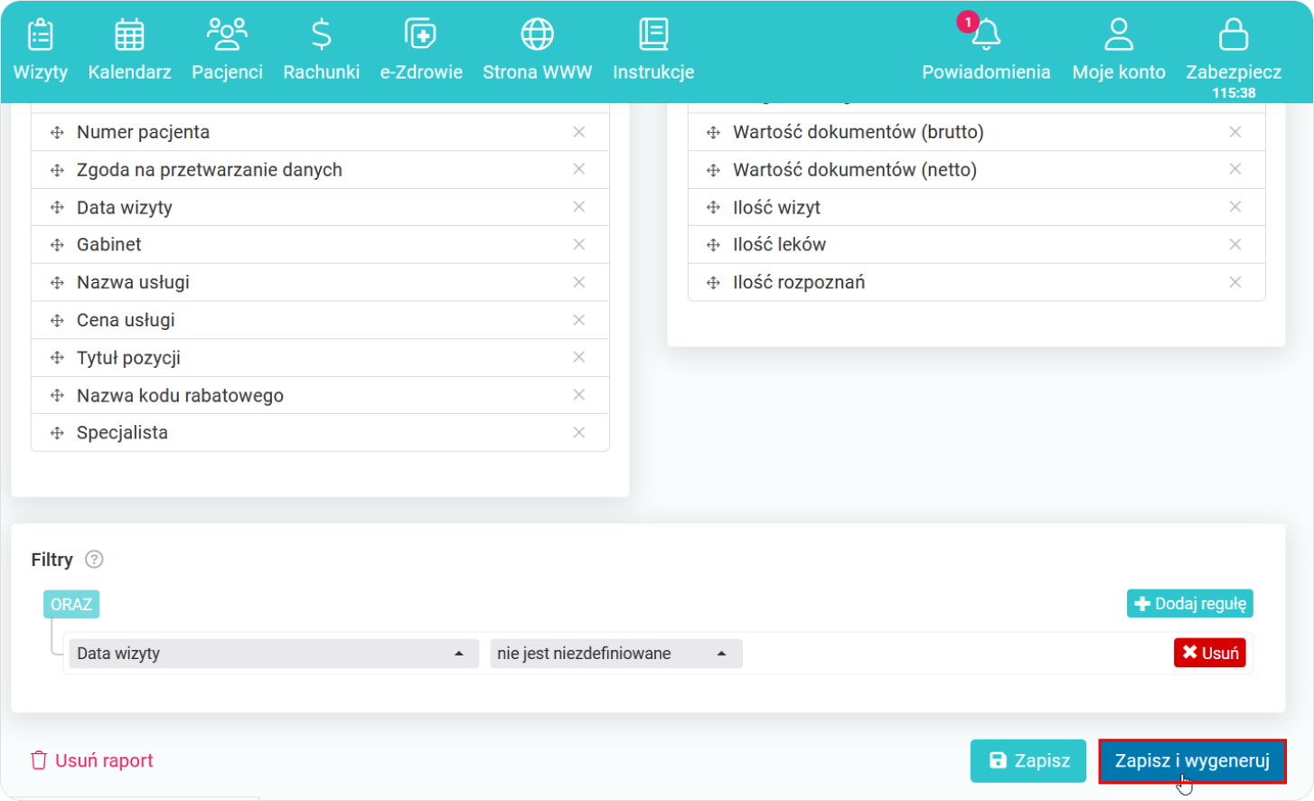This screenshot has height=801, width=1314.
Task: Grab the move handle for Zgoda na przetwarzanie danych
Action: click(57, 170)
